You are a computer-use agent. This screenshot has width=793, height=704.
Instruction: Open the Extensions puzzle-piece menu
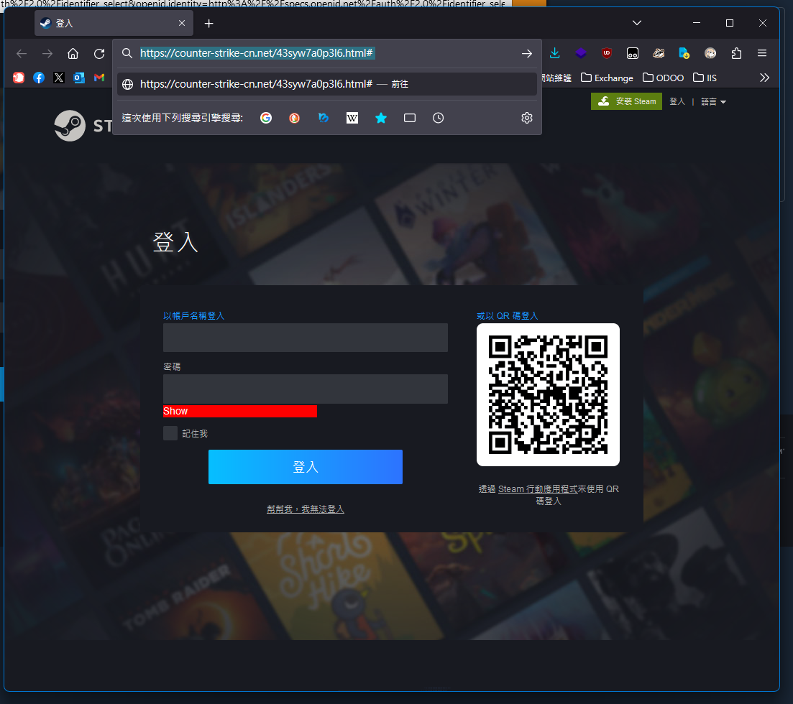736,53
